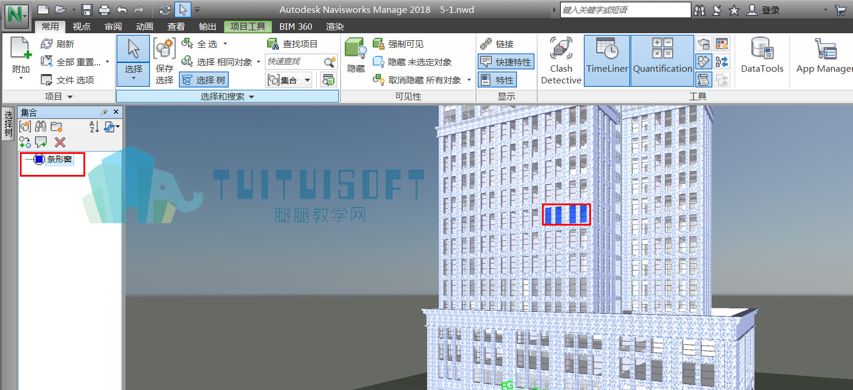
Task: Toggle the Selection Tree (选择 树) window
Action: pyautogui.click(x=203, y=80)
